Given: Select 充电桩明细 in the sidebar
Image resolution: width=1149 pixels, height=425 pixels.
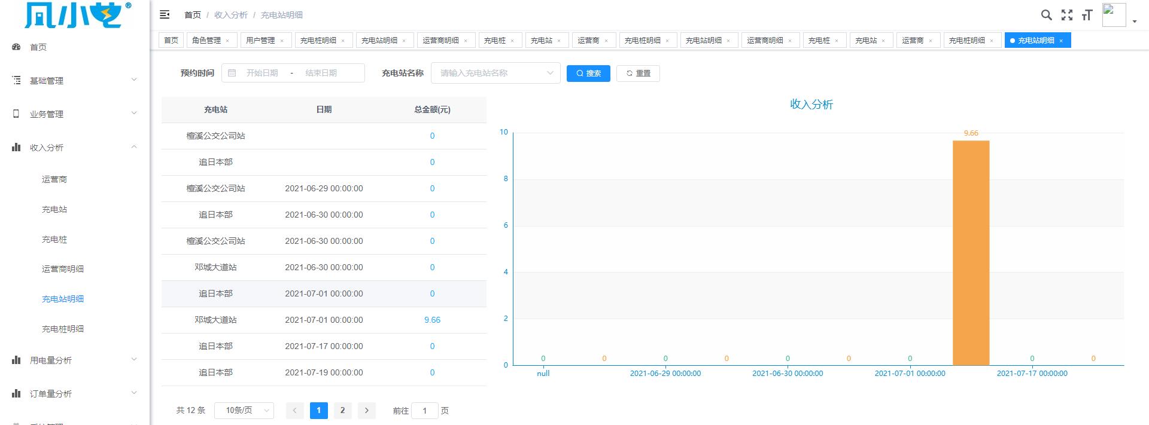Looking at the screenshot, I should point(63,329).
